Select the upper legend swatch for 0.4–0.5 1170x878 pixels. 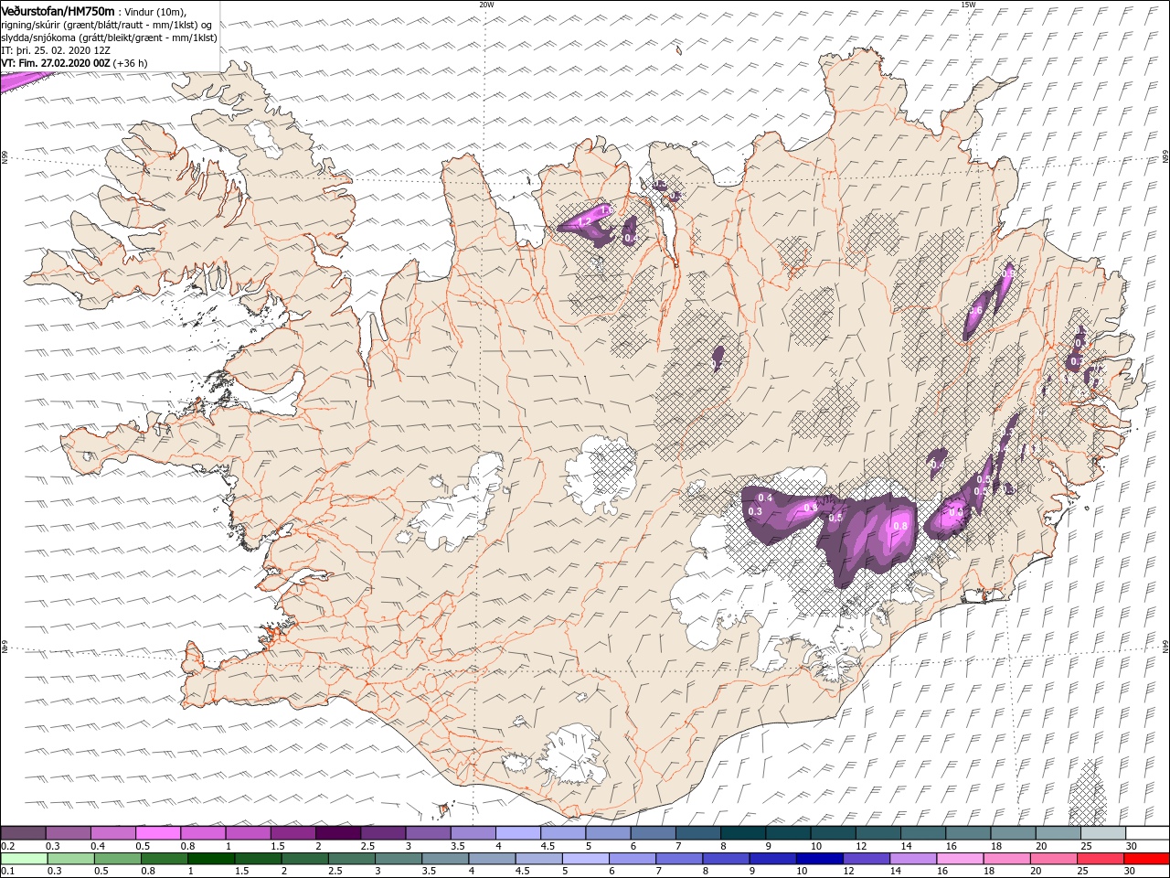coord(113,833)
